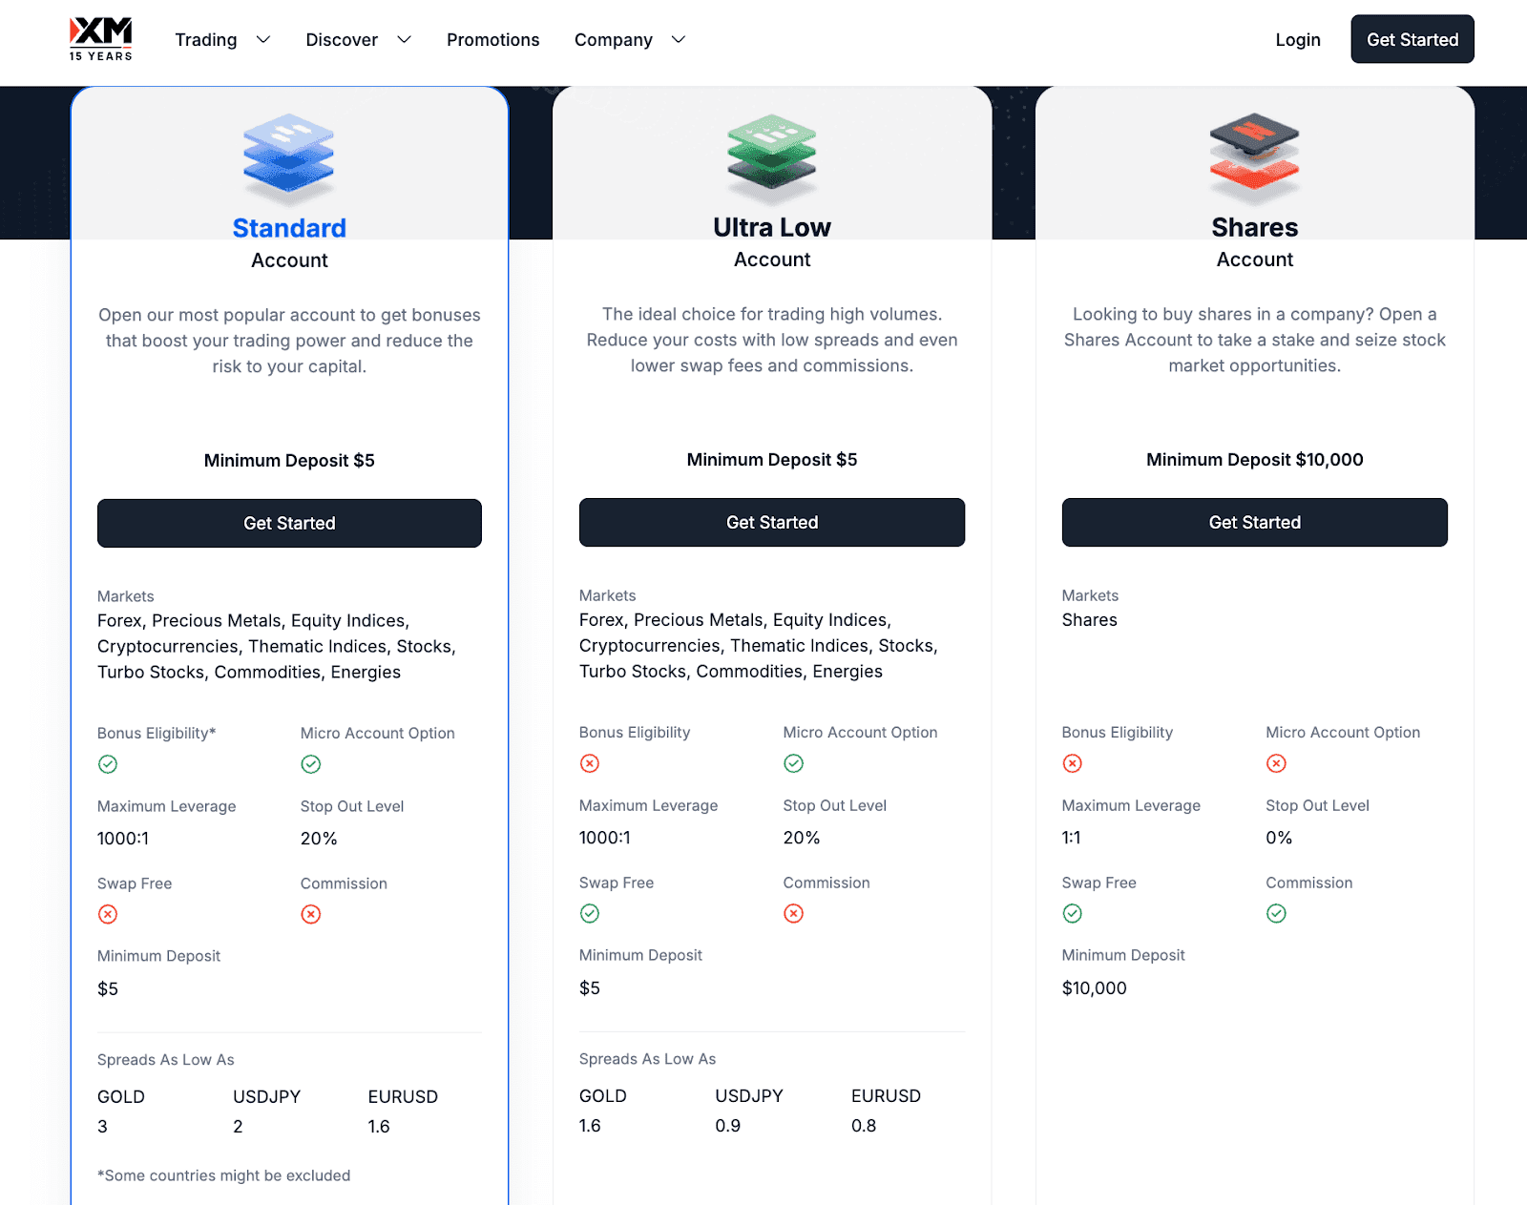Click Standard account's Micro Account Option check icon
1527x1205 pixels.
click(x=311, y=764)
